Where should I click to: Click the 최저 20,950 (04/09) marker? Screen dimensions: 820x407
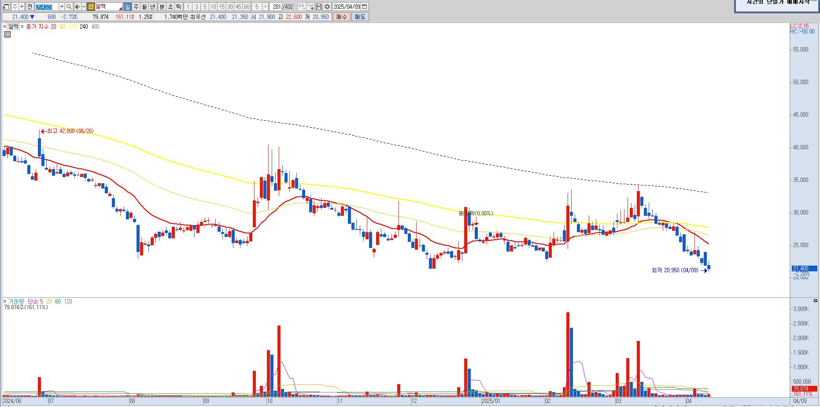pos(680,270)
